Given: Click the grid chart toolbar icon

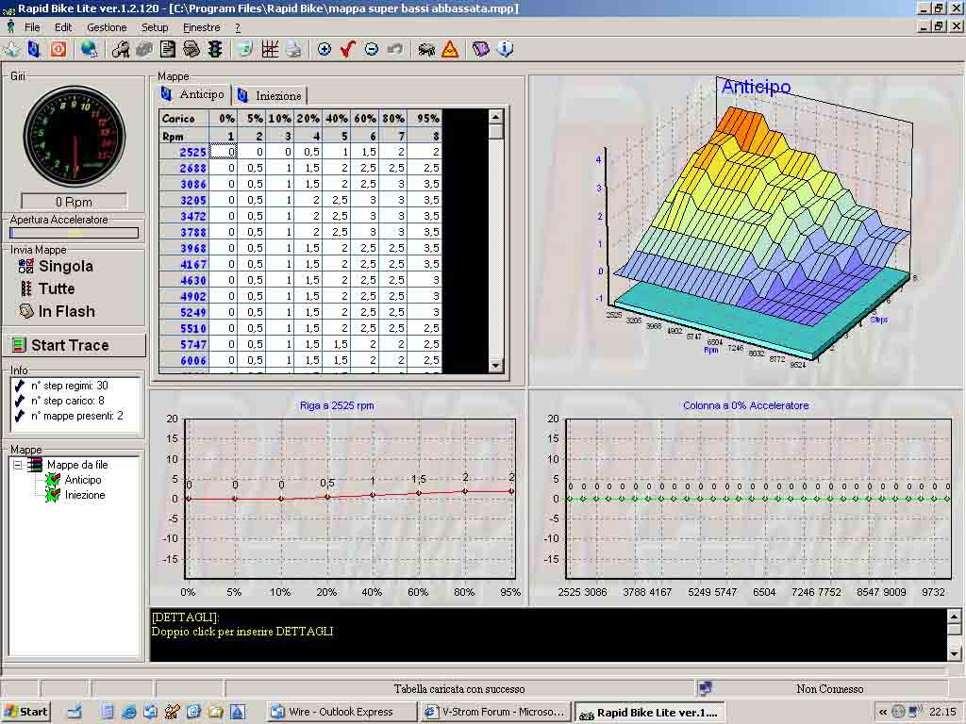Looking at the screenshot, I should point(270,49).
